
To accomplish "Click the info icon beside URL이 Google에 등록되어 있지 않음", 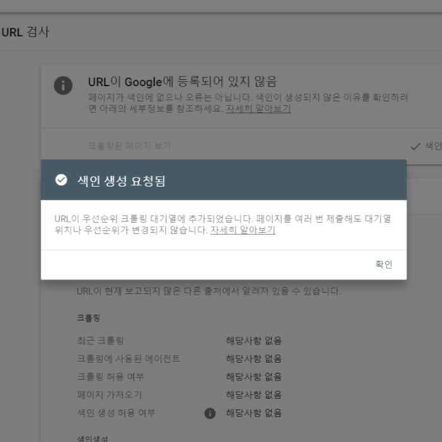I will click(x=63, y=85).
